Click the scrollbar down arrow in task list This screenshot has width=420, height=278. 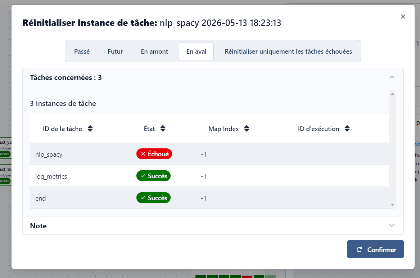pyautogui.click(x=392, y=205)
